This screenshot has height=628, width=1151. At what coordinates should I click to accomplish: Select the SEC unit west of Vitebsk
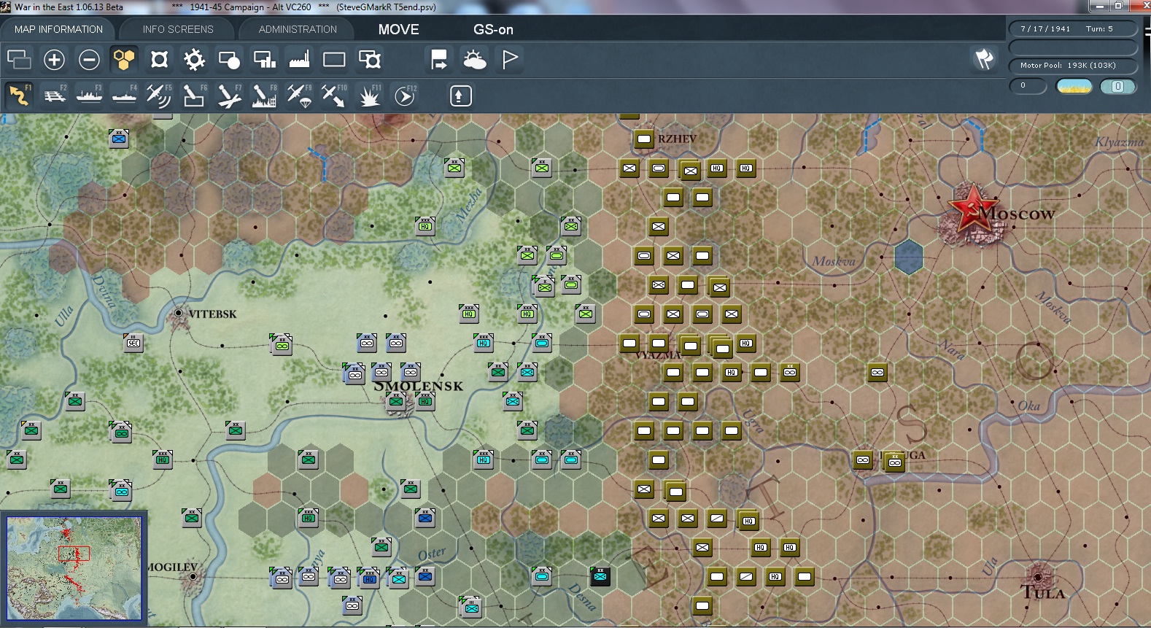click(133, 342)
